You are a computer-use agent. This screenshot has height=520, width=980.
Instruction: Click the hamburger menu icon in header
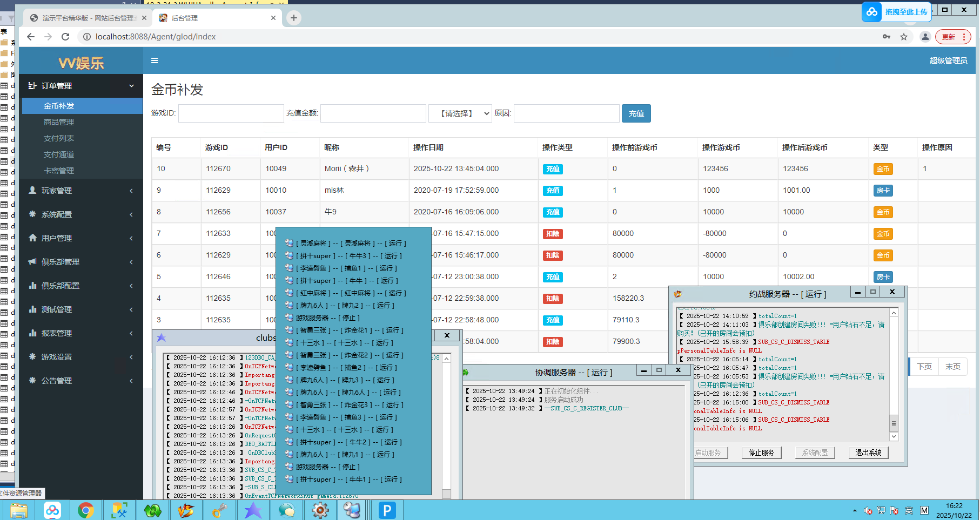click(x=155, y=60)
